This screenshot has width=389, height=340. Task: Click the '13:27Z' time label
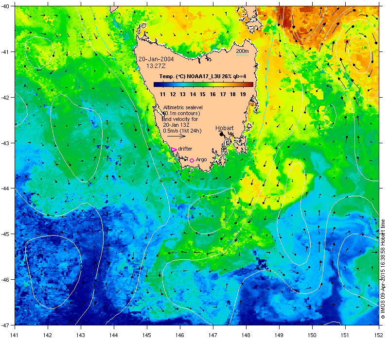click(156, 66)
